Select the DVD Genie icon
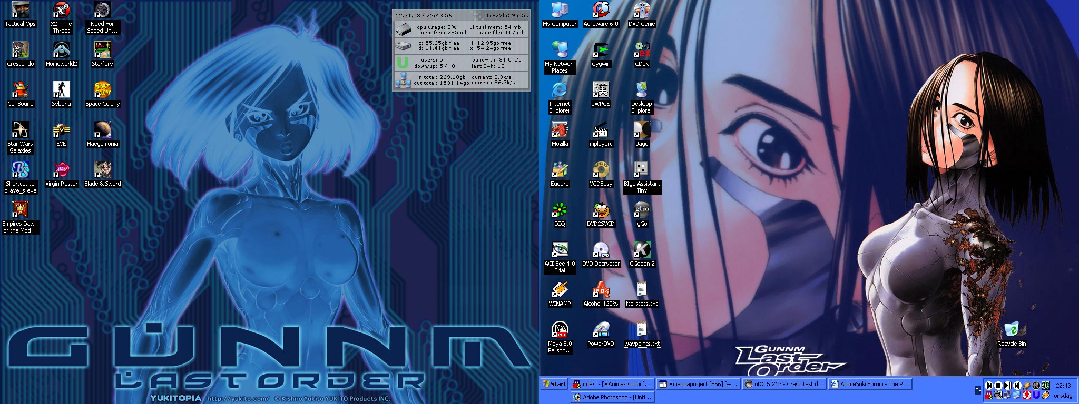This screenshot has width=1079, height=404. click(x=642, y=14)
